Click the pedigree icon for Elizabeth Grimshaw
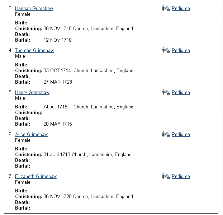The image size is (223, 215). [166, 176]
